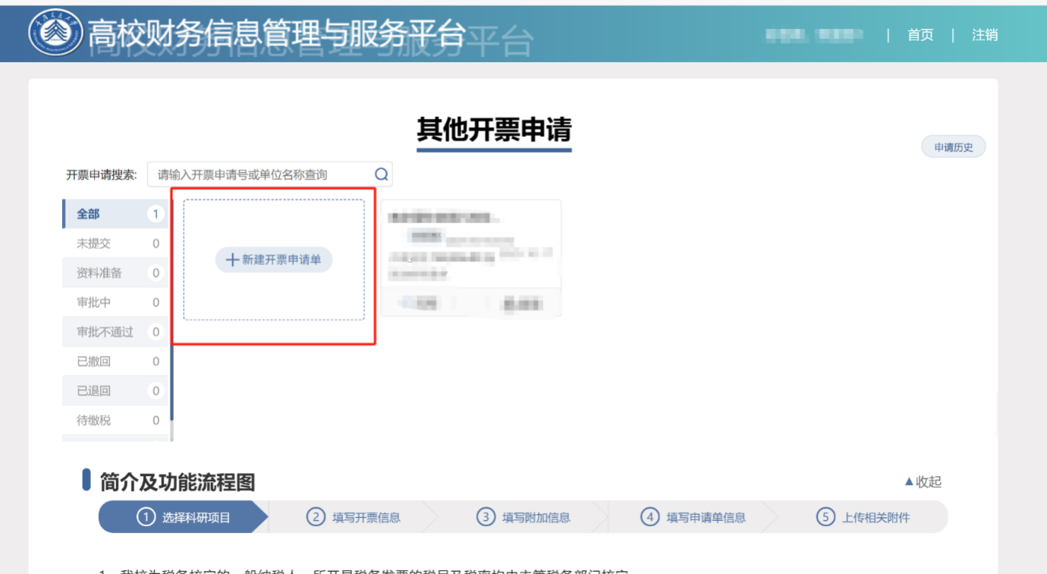Screen dimensions: 1047x574
Task: Show 审批中 applications
Action: [93, 302]
